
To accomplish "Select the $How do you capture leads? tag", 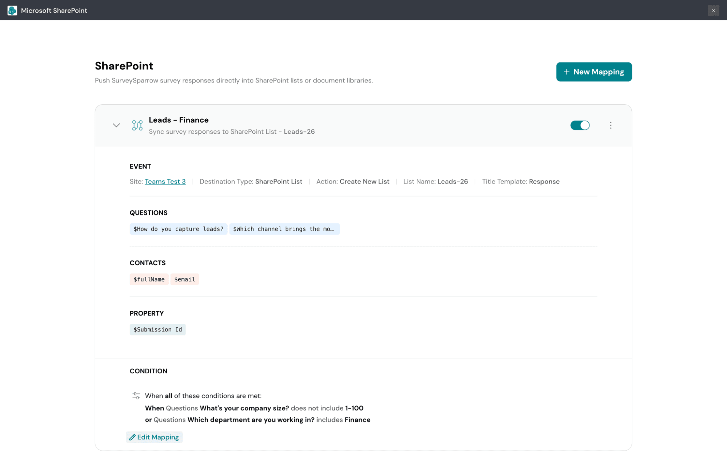I will (178, 229).
